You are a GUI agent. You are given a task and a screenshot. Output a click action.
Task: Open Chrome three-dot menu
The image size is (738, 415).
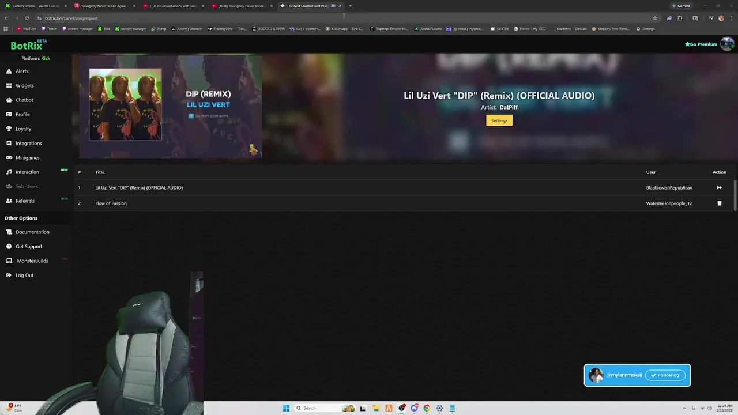pos(732,18)
